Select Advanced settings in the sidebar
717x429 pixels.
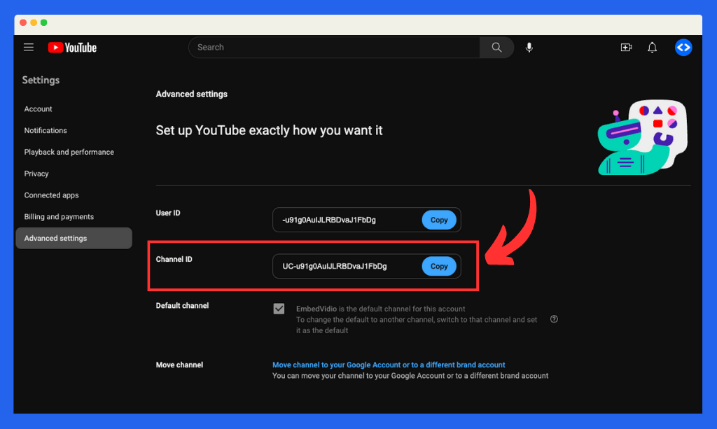55,238
